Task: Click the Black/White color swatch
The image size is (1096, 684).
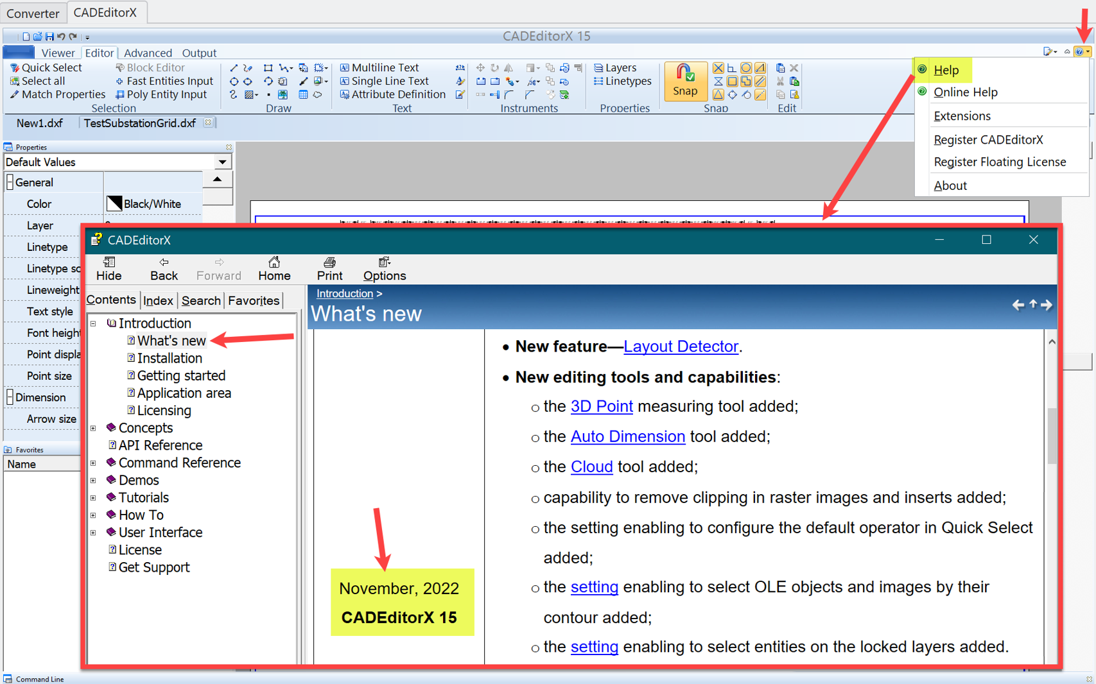Action: [114, 203]
